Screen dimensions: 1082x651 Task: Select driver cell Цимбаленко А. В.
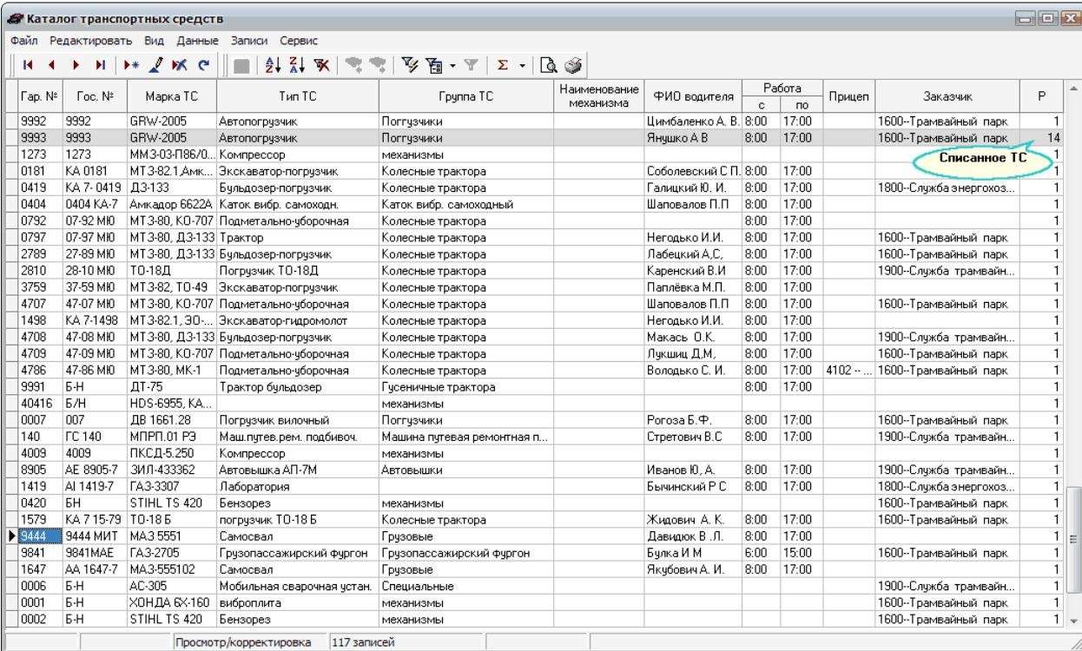coord(693,120)
